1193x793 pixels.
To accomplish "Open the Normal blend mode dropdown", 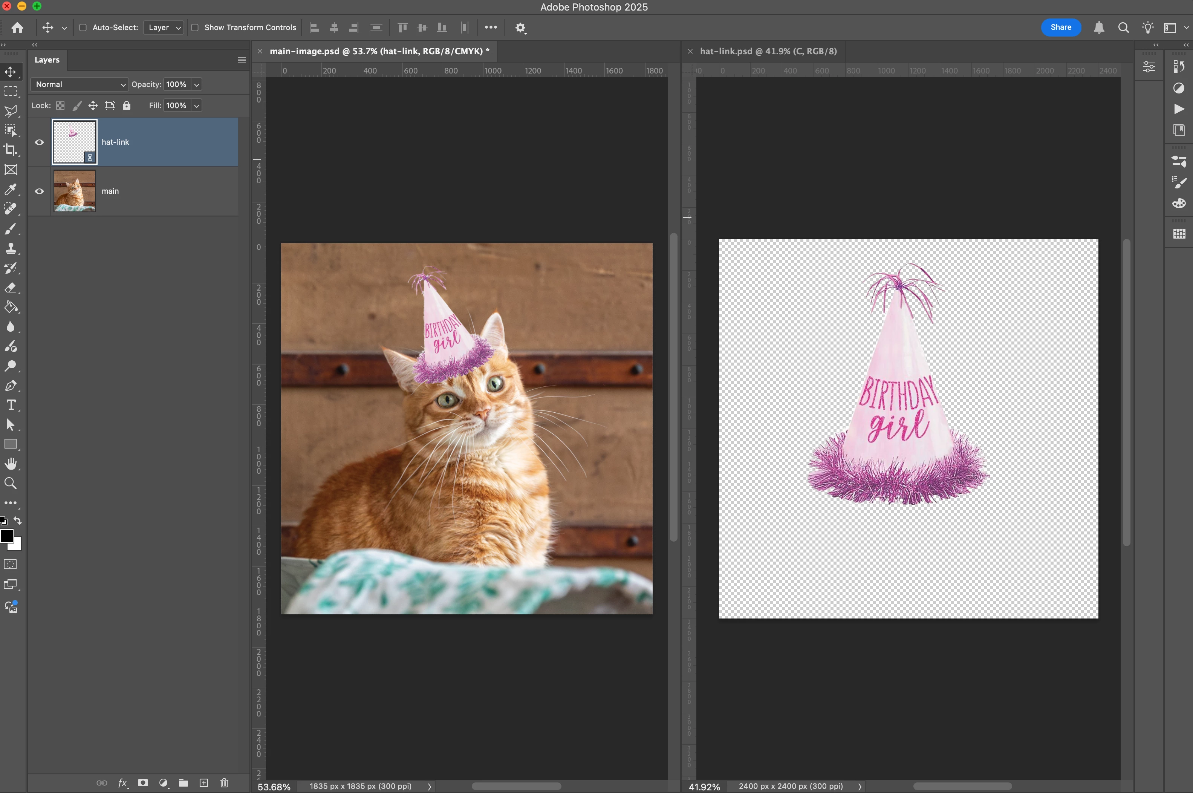I will [80, 84].
